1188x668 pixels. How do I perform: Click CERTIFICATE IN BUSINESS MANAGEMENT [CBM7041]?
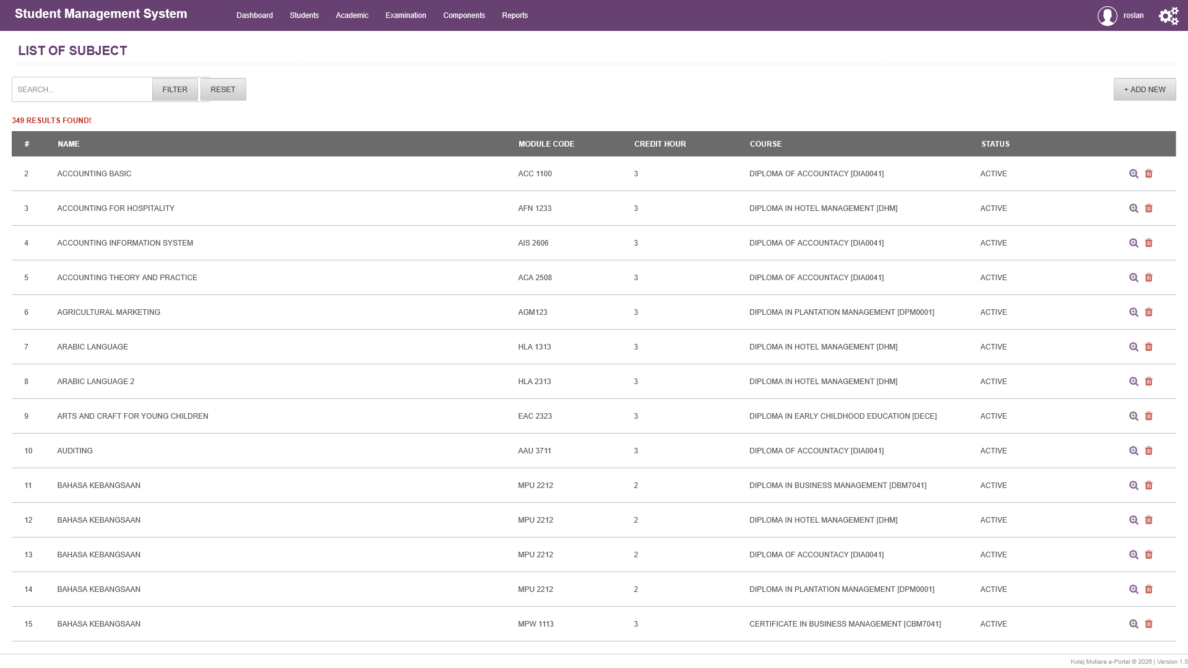point(845,624)
